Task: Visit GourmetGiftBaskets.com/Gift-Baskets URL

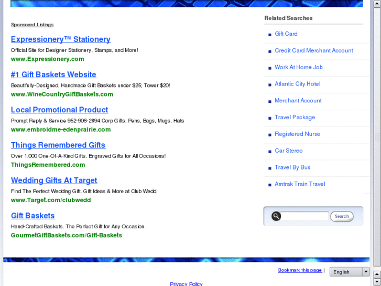Action: [x=67, y=236]
